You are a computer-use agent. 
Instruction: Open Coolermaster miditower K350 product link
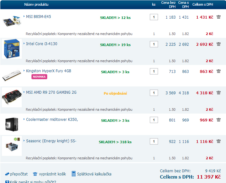pos(52,120)
